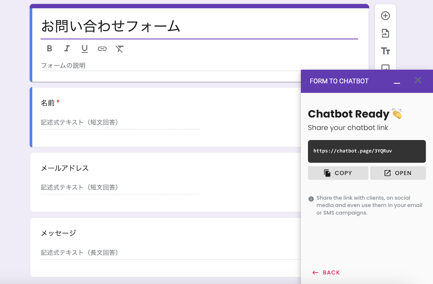433x284 pixels.
Task: Go BACK in the chatbot panel
Action: (x=326, y=272)
